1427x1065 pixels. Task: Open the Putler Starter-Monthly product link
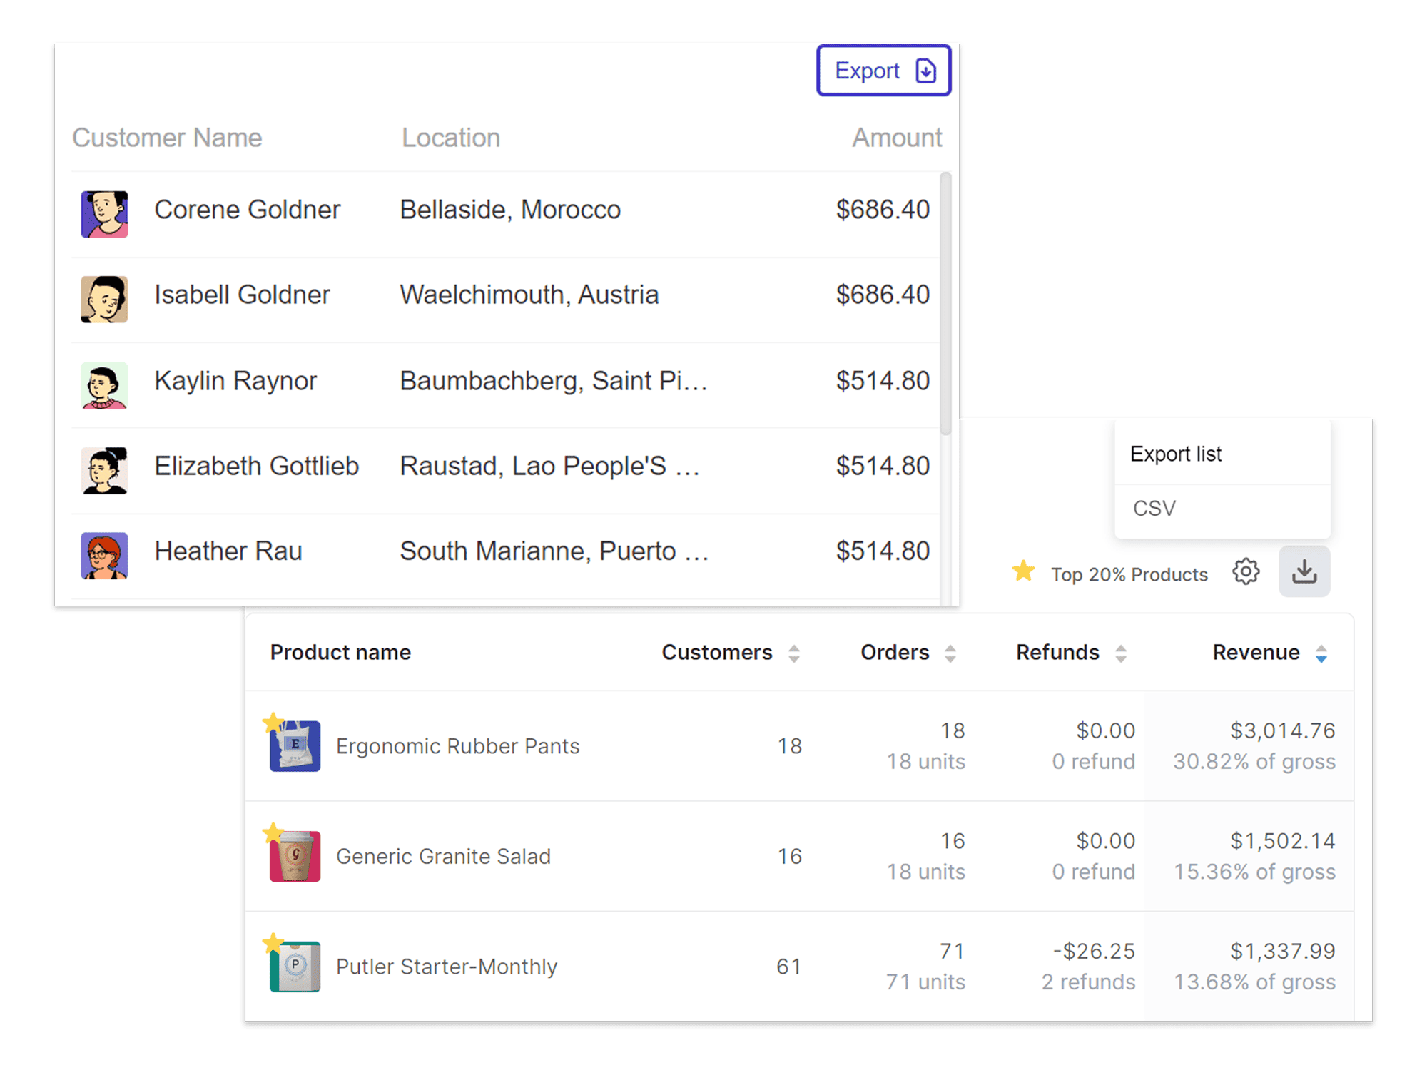tap(446, 967)
